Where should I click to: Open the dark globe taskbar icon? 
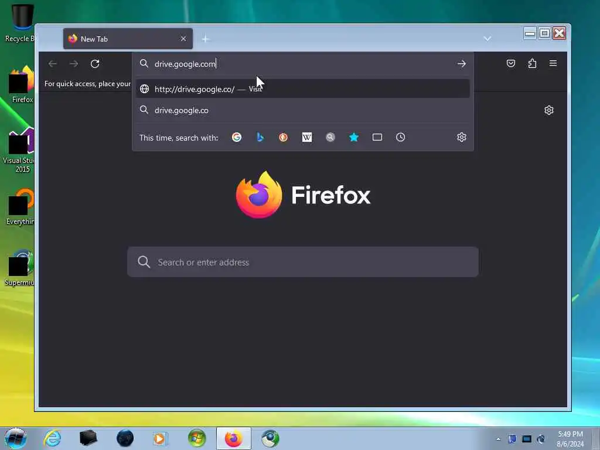pyautogui.click(x=125, y=438)
